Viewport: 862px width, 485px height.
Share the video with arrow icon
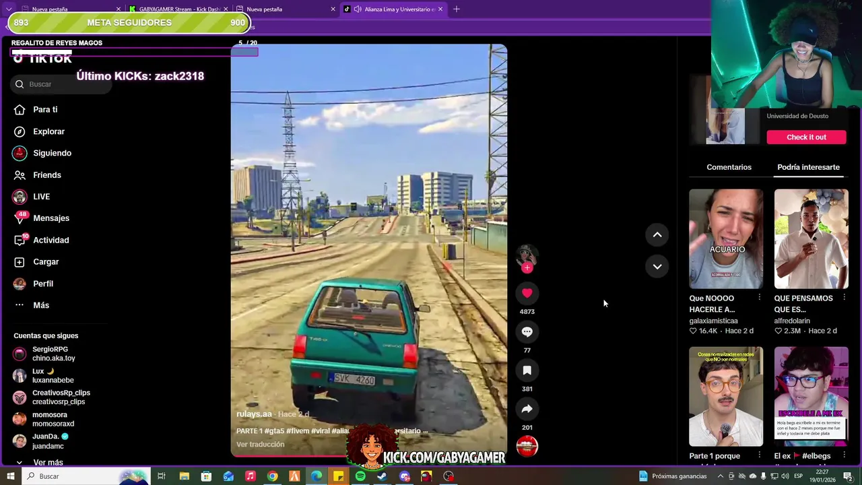coord(527,409)
